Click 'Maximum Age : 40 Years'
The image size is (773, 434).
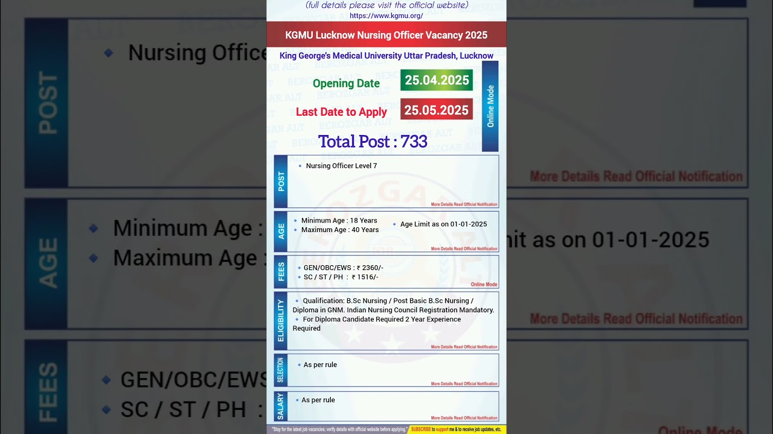340,230
